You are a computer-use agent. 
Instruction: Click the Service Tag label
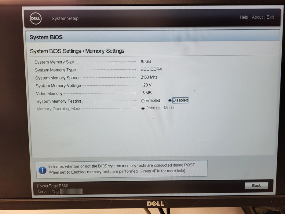click(x=48, y=192)
